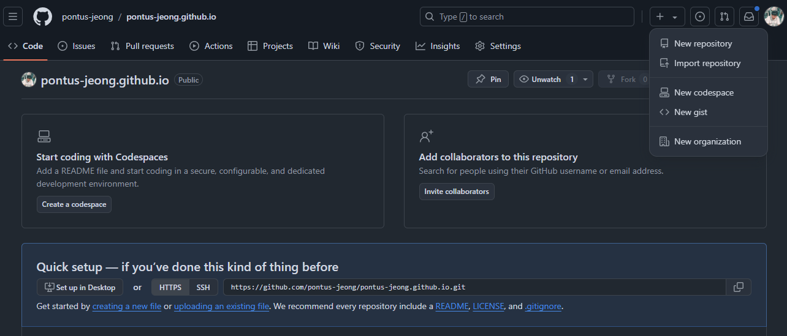Open the Wiki tab
787x336 pixels.
[x=324, y=46]
